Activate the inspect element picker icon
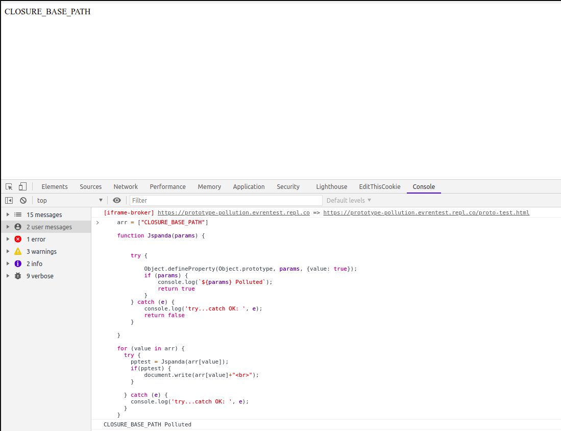This screenshot has height=431, width=561. click(x=9, y=187)
